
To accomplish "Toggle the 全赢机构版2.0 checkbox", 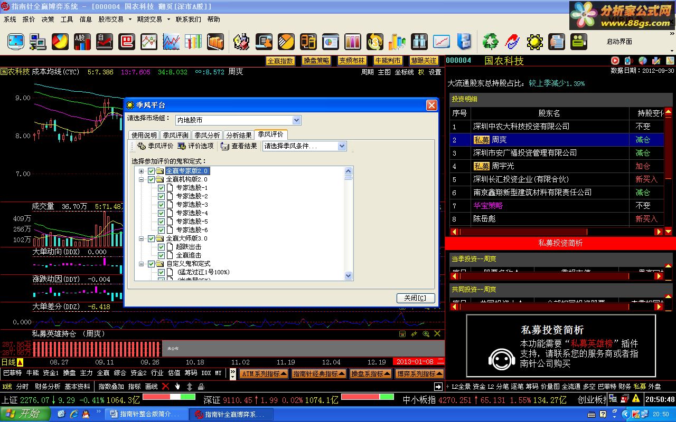I will pyautogui.click(x=152, y=179).
